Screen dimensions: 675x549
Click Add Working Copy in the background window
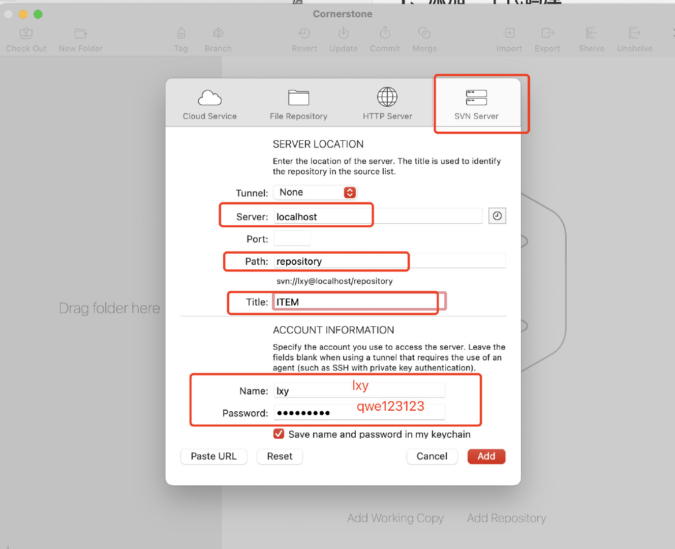coord(395,518)
